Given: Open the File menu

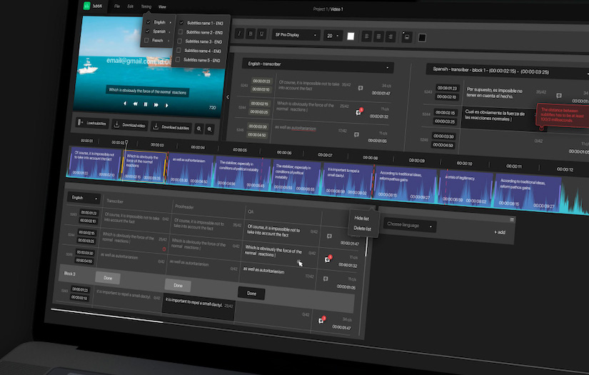Looking at the screenshot, I should [x=117, y=6].
